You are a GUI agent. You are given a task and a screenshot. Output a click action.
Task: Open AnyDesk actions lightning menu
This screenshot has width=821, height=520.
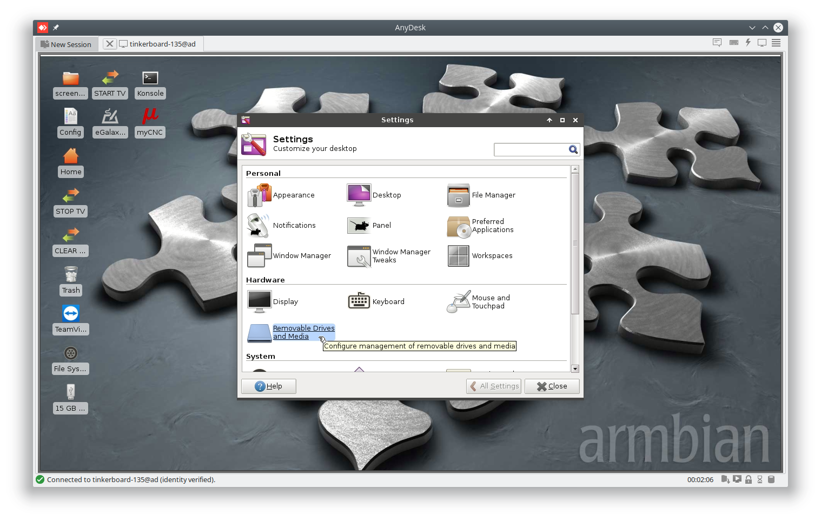[x=748, y=43]
